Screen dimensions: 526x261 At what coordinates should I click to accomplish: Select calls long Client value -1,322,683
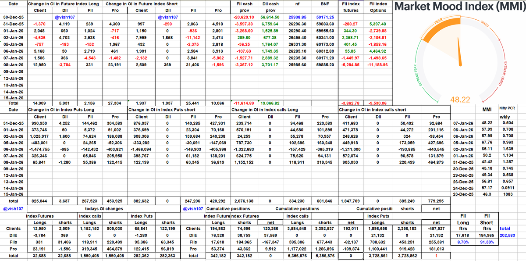point(244,150)
